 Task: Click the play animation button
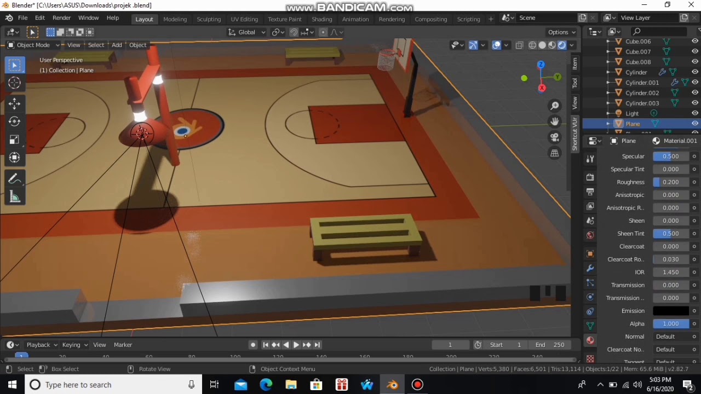[x=296, y=345]
